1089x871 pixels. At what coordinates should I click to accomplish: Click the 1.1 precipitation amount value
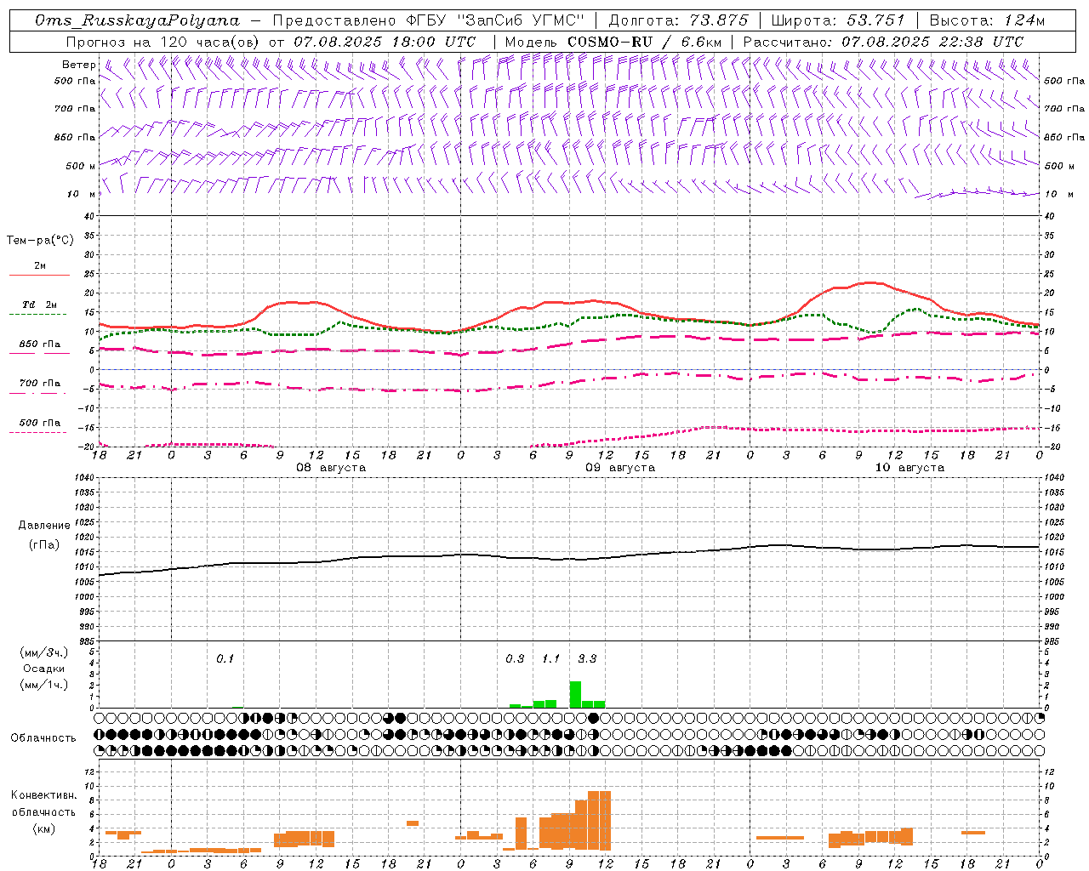(551, 659)
